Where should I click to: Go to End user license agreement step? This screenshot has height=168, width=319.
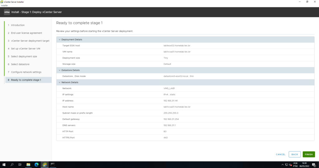pyautogui.click(x=26, y=33)
